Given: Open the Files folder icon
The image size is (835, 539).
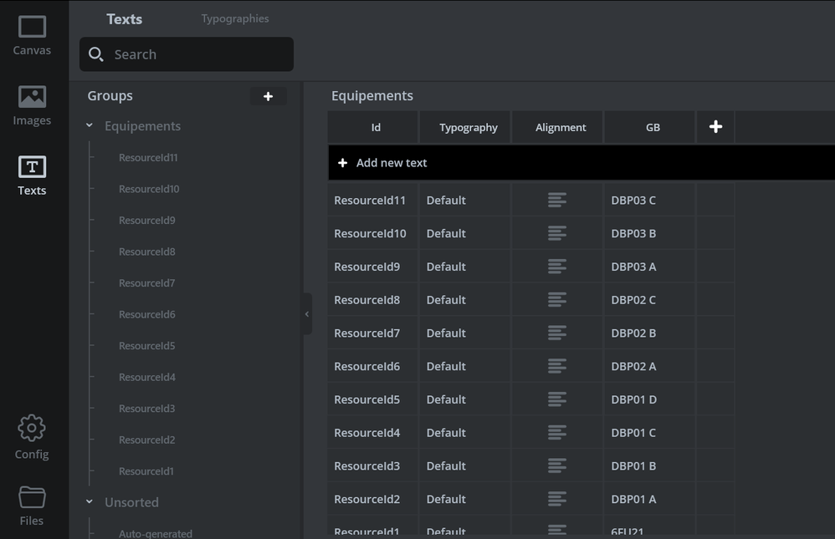Looking at the screenshot, I should pos(32,498).
